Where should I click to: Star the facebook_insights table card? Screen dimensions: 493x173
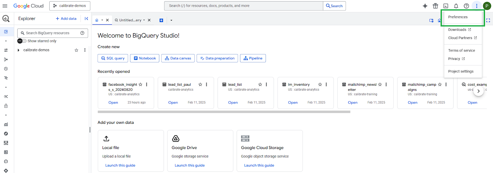[x=141, y=85]
